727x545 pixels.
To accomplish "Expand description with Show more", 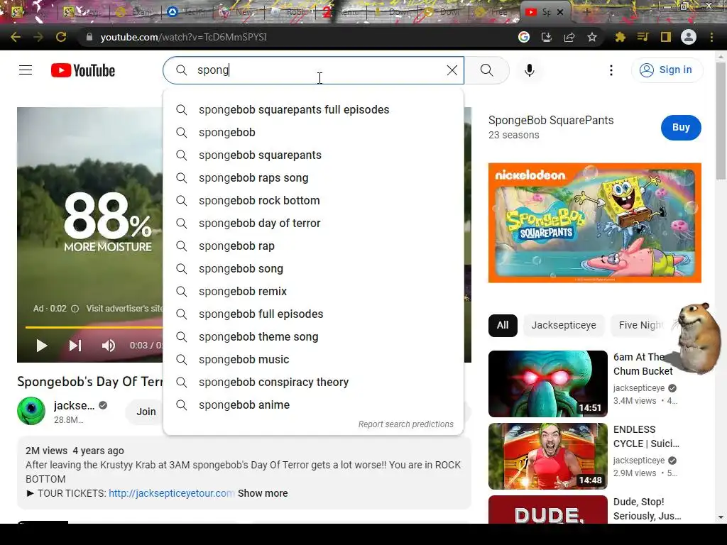I will click(x=263, y=494).
